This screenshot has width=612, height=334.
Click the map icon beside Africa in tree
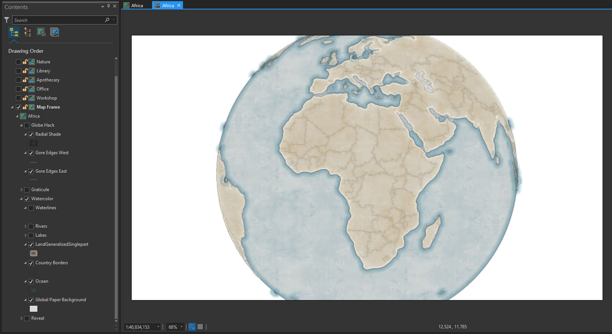pos(23,116)
